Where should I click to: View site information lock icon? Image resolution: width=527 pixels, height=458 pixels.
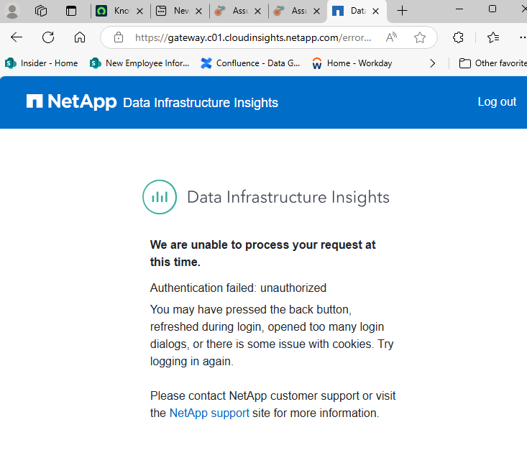click(x=119, y=37)
